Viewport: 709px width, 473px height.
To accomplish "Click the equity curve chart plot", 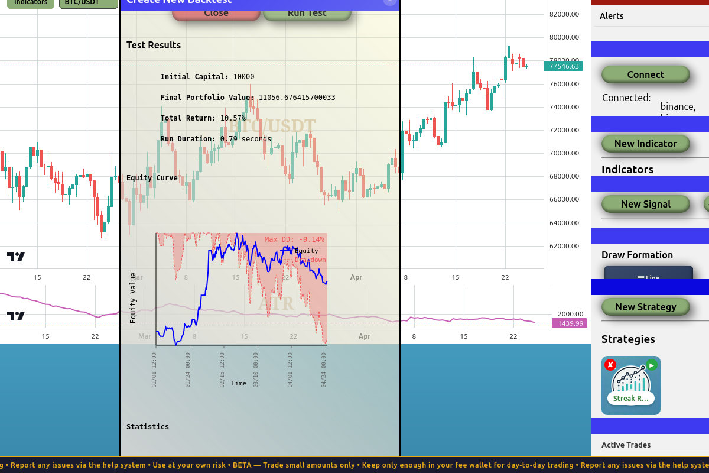I will click(242, 289).
